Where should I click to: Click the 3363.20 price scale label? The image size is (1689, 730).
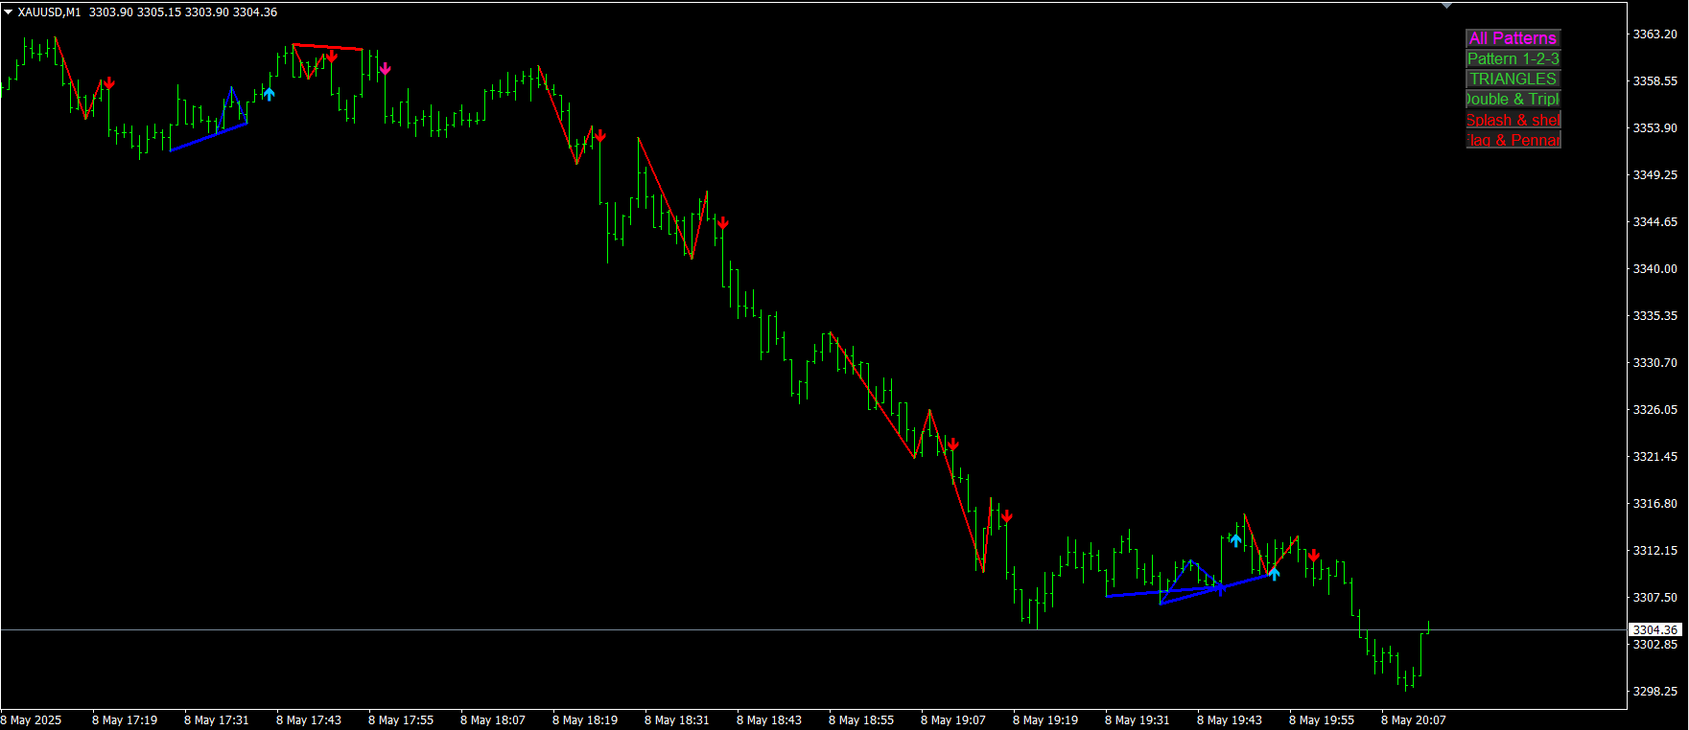[x=1654, y=34]
